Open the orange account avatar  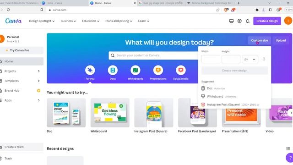tap(288, 21)
